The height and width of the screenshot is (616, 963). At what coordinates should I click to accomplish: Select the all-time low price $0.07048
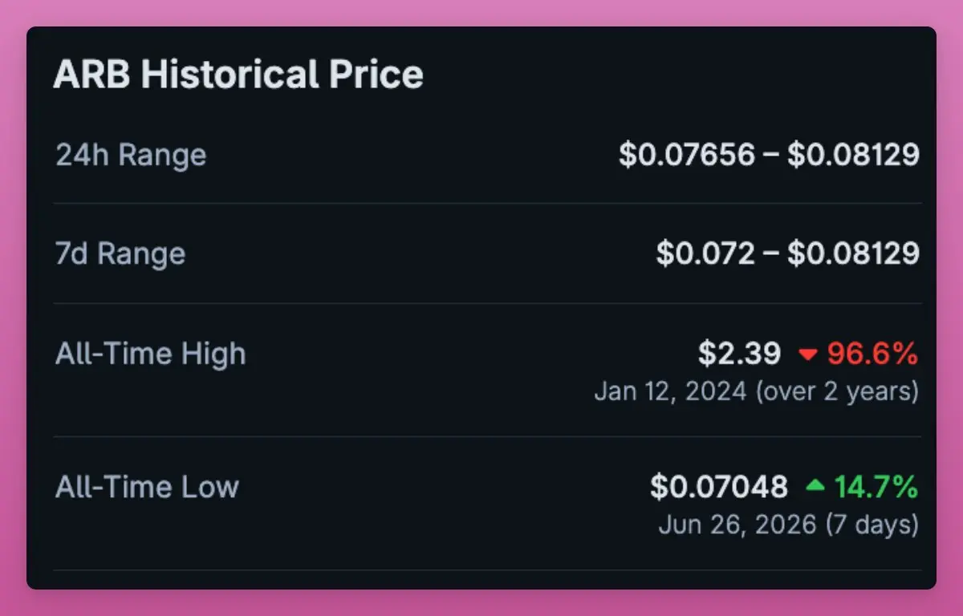click(719, 486)
